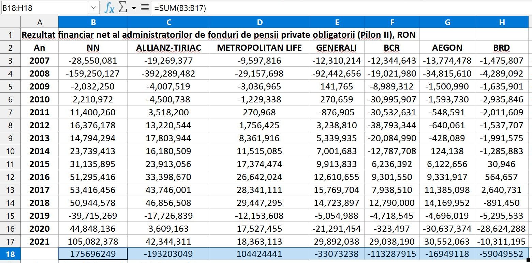Viewport: 532px width, 263px height.
Task: Click the title cell starting with Rezultat financiar net
Action: [x=218, y=35]
